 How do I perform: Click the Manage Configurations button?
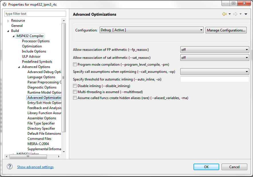226,30
